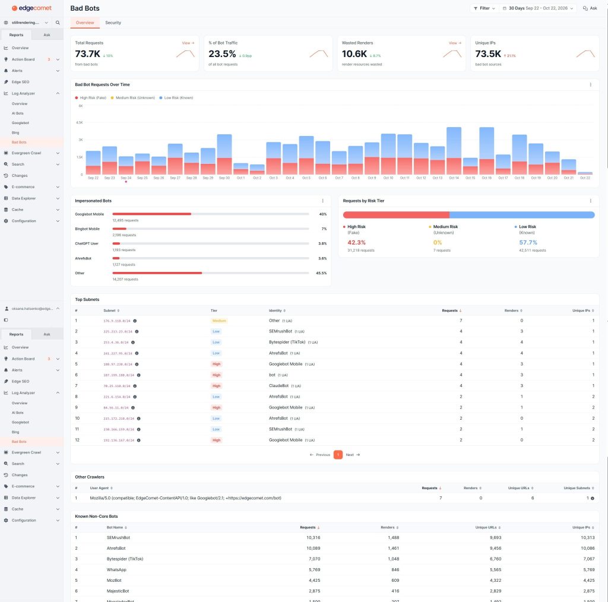Screen dimensions: 608x602
Task: Open the kebab menu of Bad Bot Requests Over Time
Action: point(591,84)
